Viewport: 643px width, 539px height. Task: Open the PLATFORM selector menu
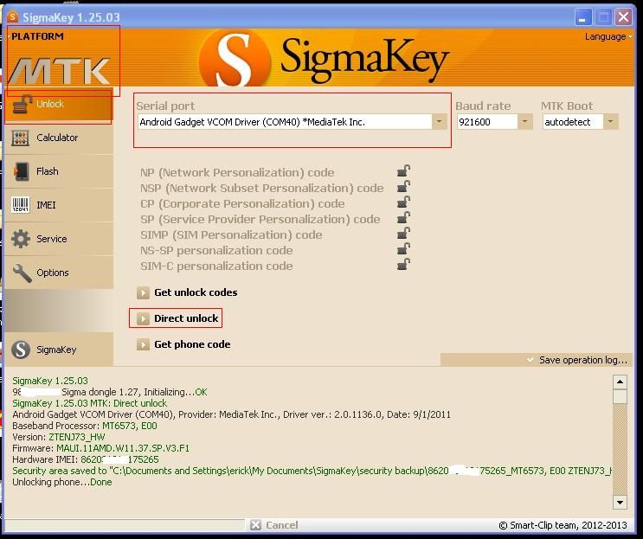(x=36, y=36)
